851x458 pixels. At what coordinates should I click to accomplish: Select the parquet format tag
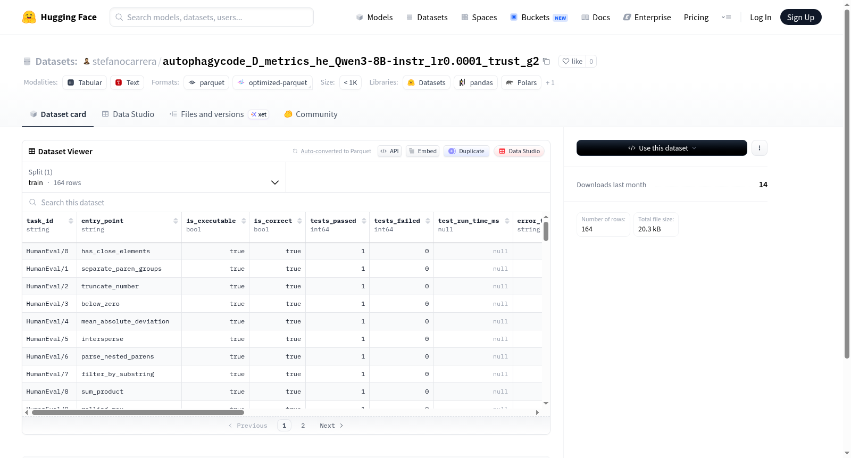[206, 82]
